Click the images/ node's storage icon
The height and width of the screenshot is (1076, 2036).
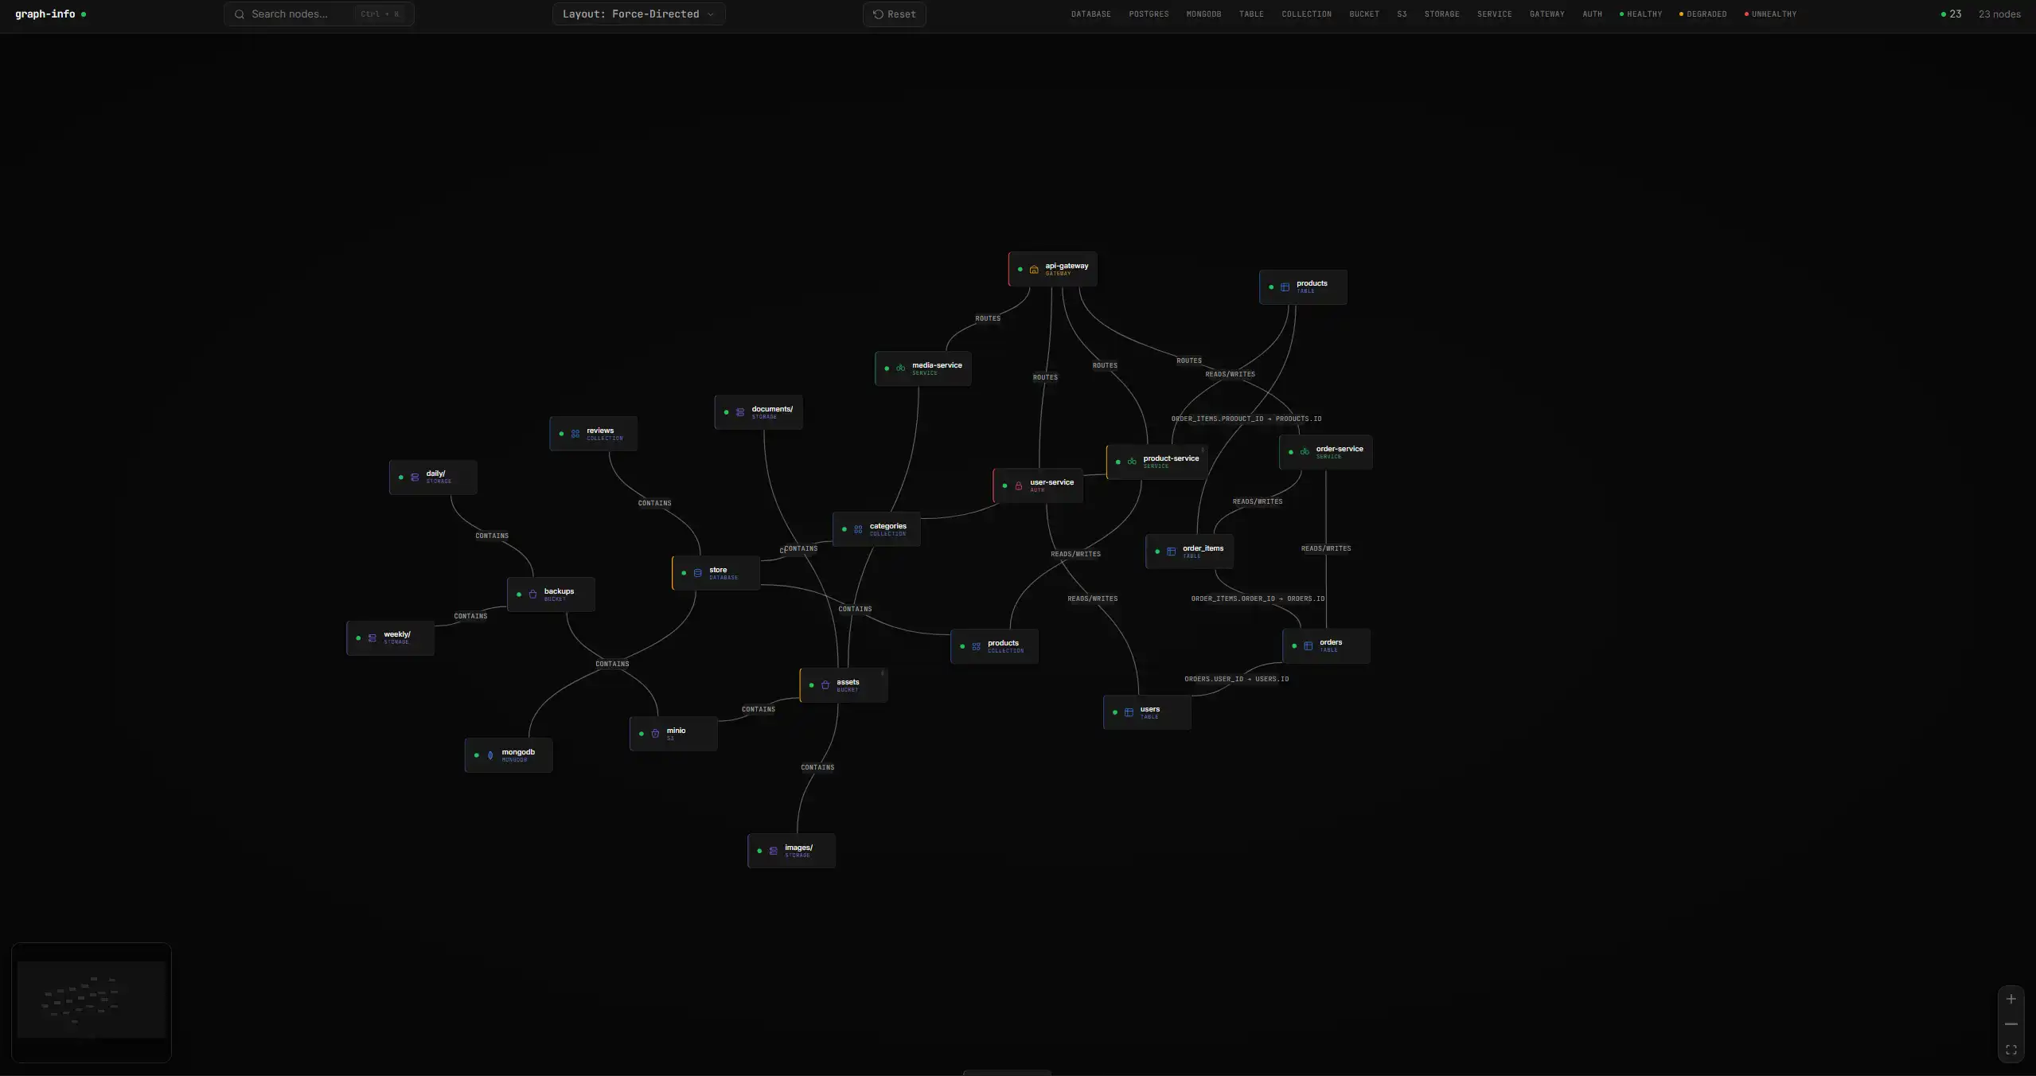tap(773, 851)
